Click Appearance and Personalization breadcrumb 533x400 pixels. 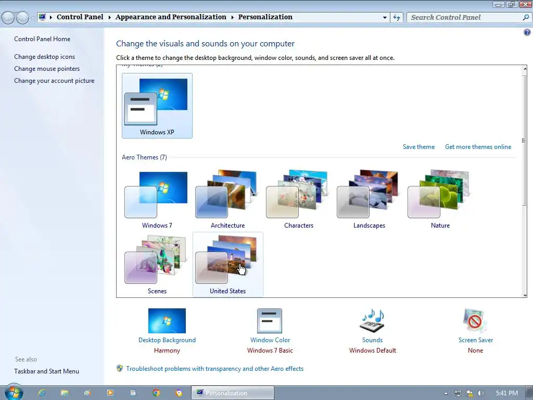(171, 17)
